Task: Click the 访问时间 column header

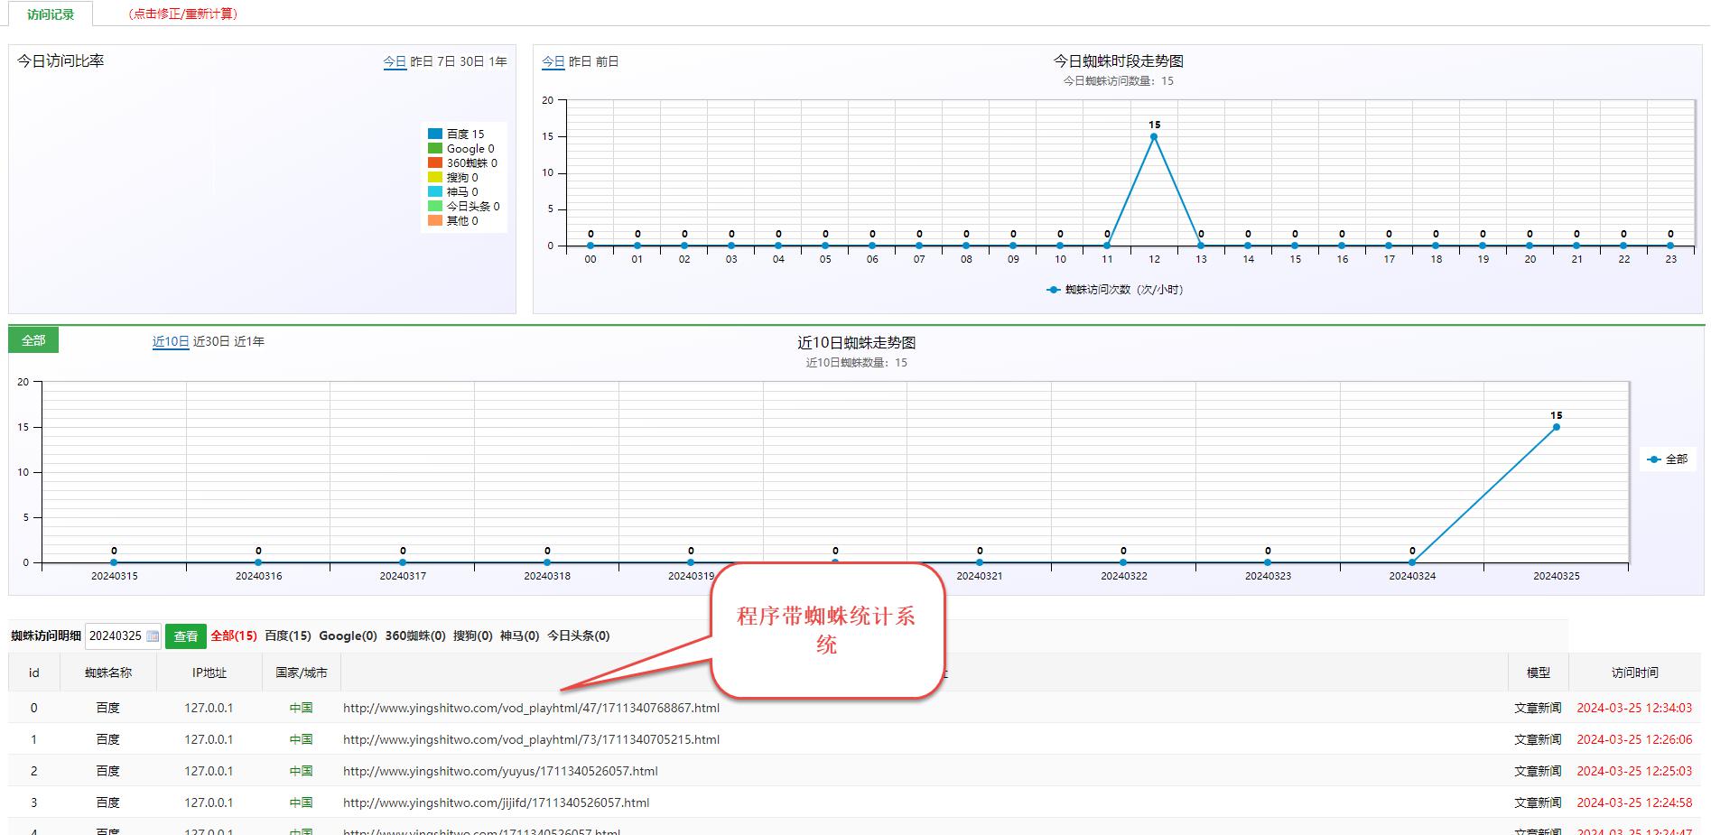Action: tap(1635, 673)
